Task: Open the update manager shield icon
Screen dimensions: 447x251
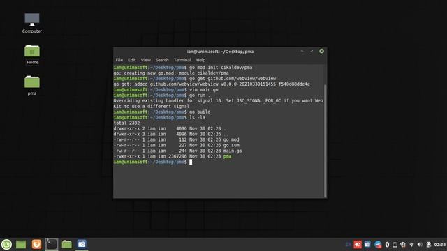Action: point(403,245)
